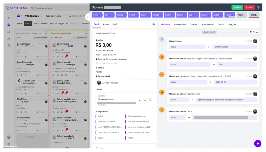Call the contact Giovanna via phone icon

(140, 100)
